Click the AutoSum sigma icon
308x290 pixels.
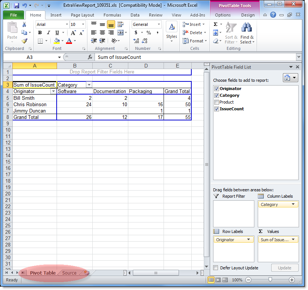tap(215, 24)
